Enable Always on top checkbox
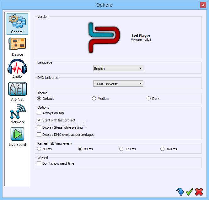Viewport: 209px width, 200px height. click(x=39, y=113)
